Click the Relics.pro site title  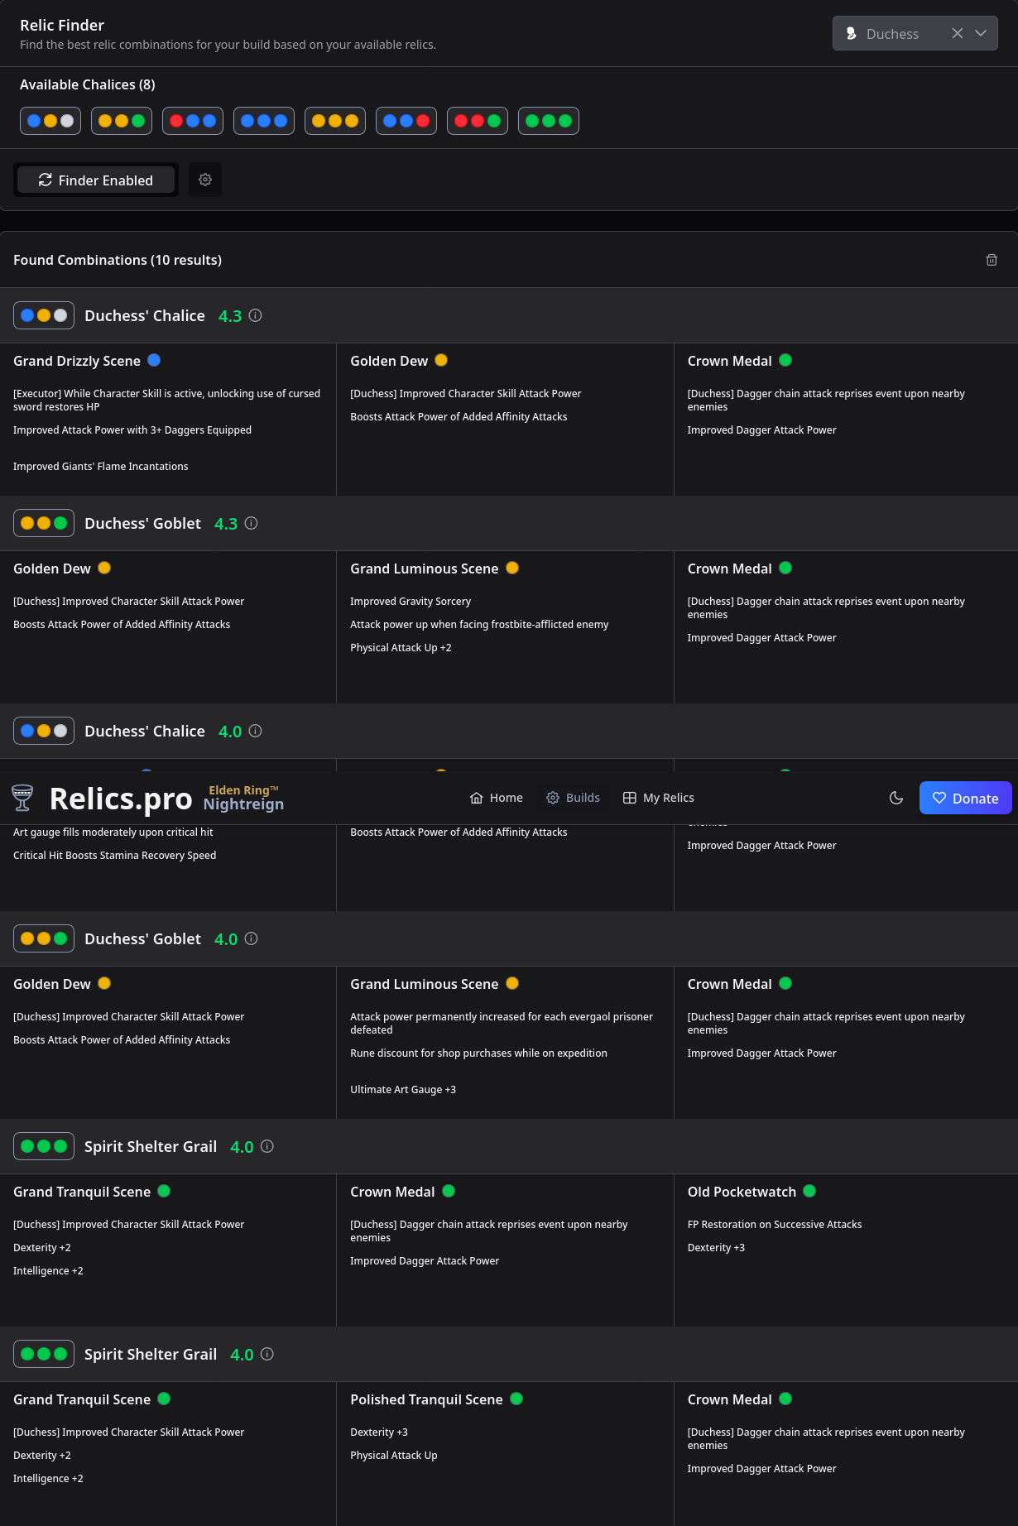121,799
